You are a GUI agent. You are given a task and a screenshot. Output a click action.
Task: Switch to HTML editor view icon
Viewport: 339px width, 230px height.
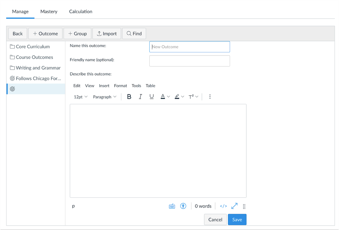(223, 206)
